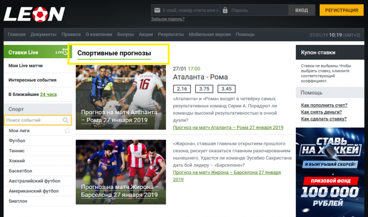The height and width of the screenshot is (217, 368).
Task: Open the Аталанта – Рома match thumbnail
Action: tap(121, 97)
